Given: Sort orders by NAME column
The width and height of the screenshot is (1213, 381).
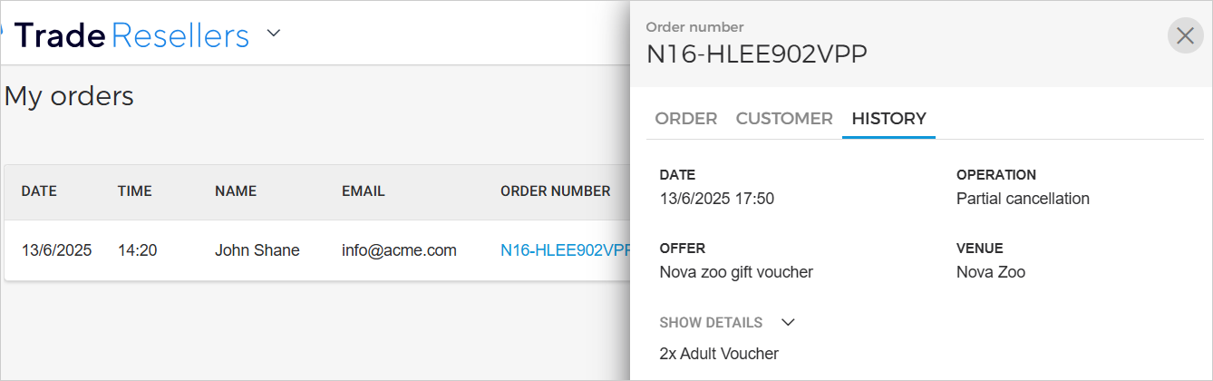Looking at the screenshot, I should pyautogui.click(x=236, y=191).
